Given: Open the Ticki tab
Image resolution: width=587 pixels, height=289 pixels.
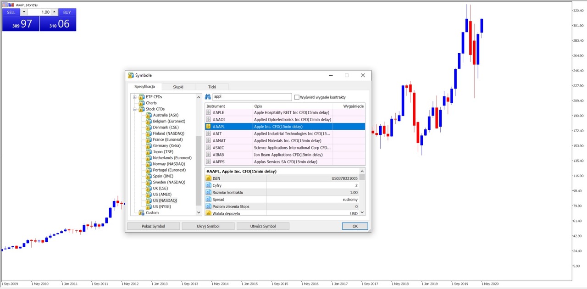Looking at the screenshot, I should (212, 87).
